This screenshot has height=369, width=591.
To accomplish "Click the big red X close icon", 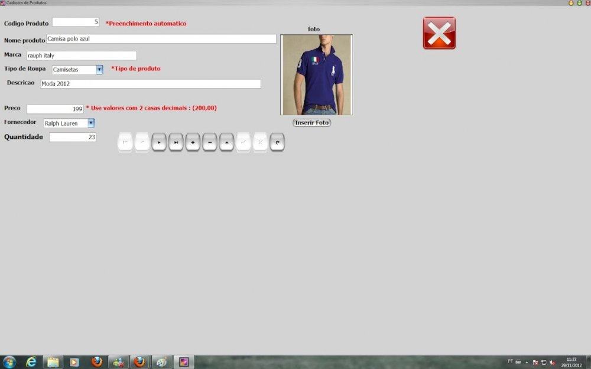I will pos(439,33).
